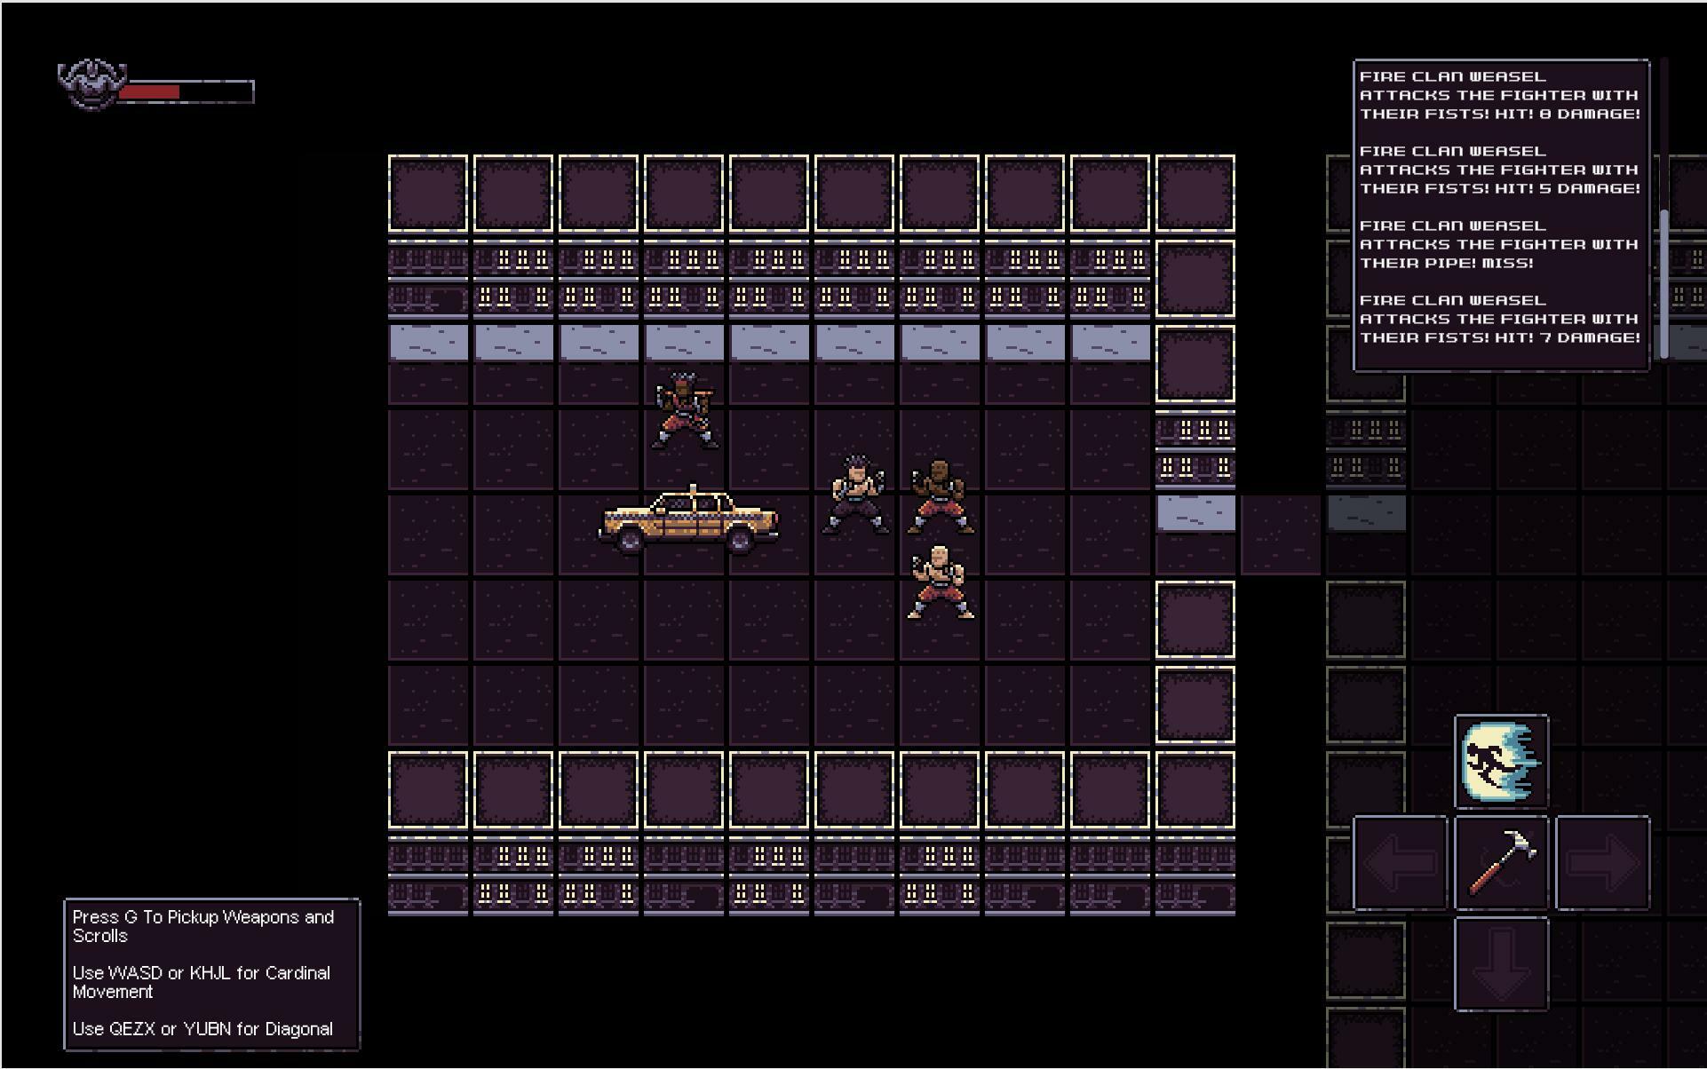Click the left arrow inventory slot
The height and width of the screenshot is (1069, 1707).
pyautogui.click(x=1400, y=862)
